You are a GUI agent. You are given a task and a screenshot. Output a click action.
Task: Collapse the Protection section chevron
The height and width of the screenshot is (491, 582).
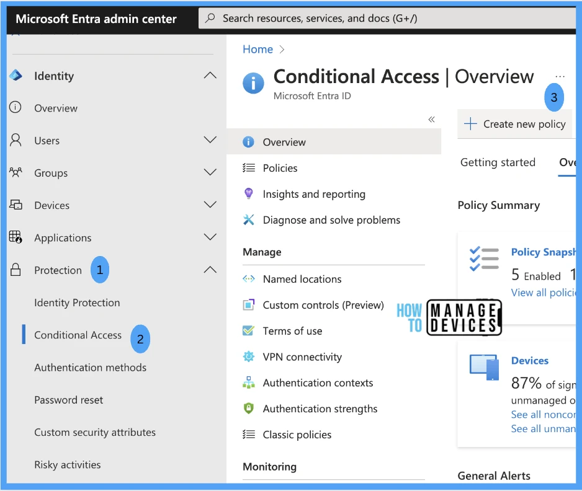click(x=210, y=270)
